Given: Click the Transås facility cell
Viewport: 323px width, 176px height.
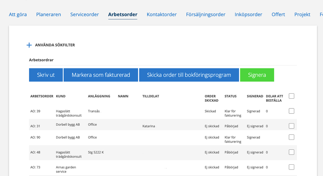Looking at the screenshot, I should (94, 111).
